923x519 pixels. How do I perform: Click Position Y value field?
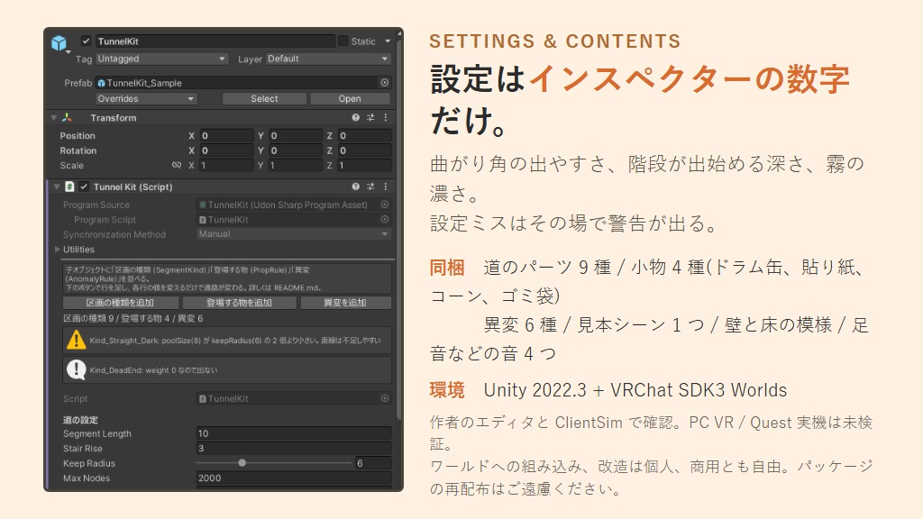pos(296,135)
